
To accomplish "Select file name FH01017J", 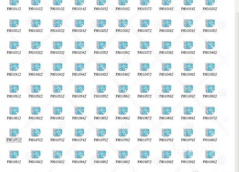I will pyautogui.click(x=145, y=9).
